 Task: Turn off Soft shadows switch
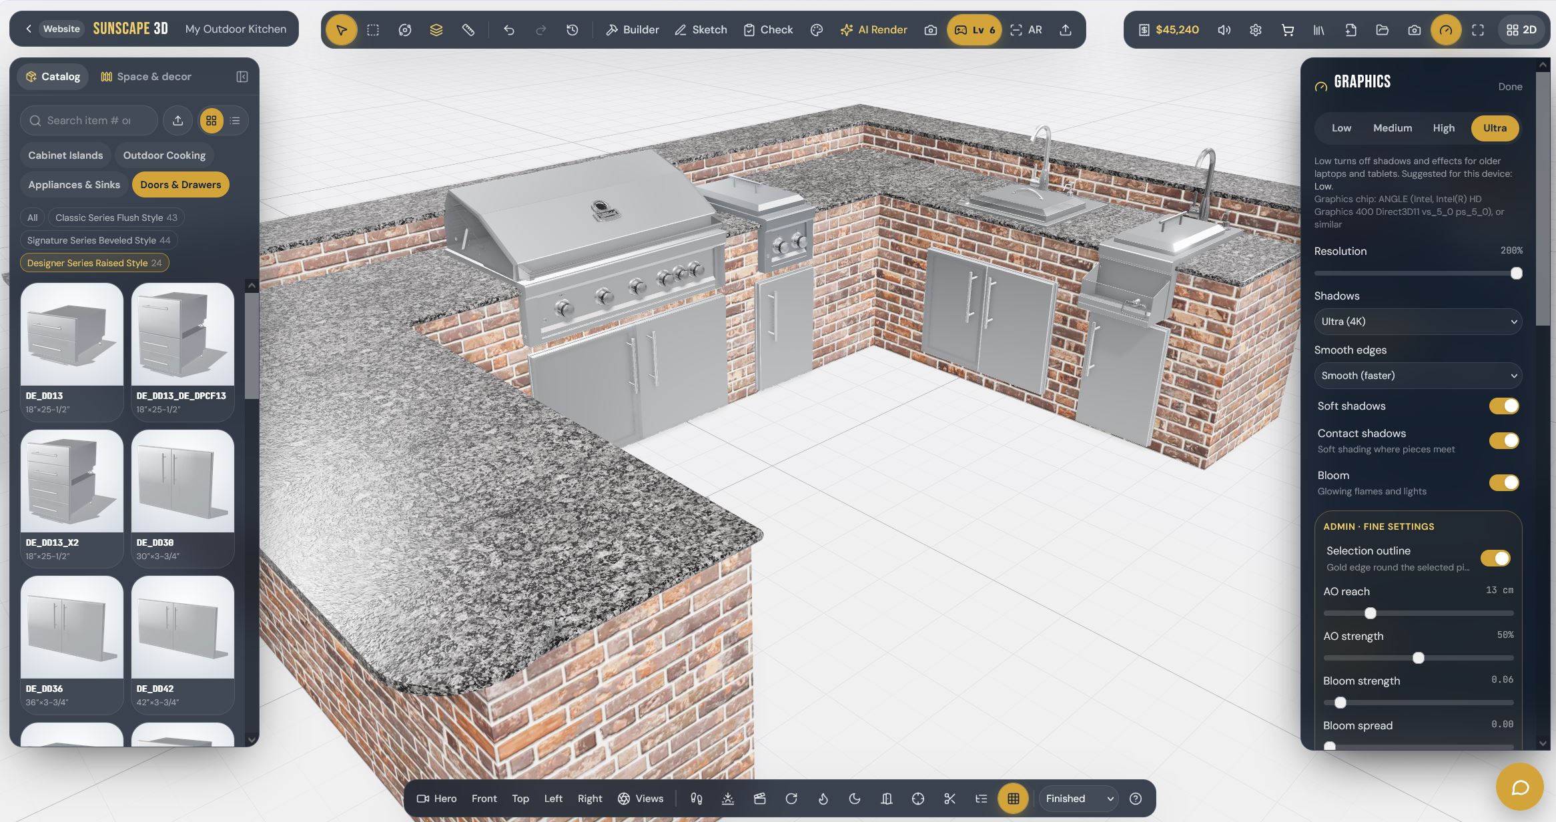tap(1504, 406)
